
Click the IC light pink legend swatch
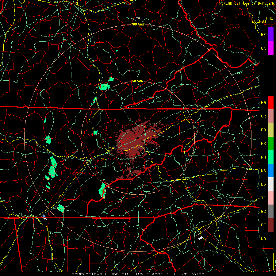click(271, 198)
